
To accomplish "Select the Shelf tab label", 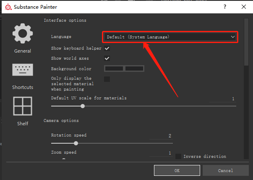I will pyautogui.click(x=23, y=124).
